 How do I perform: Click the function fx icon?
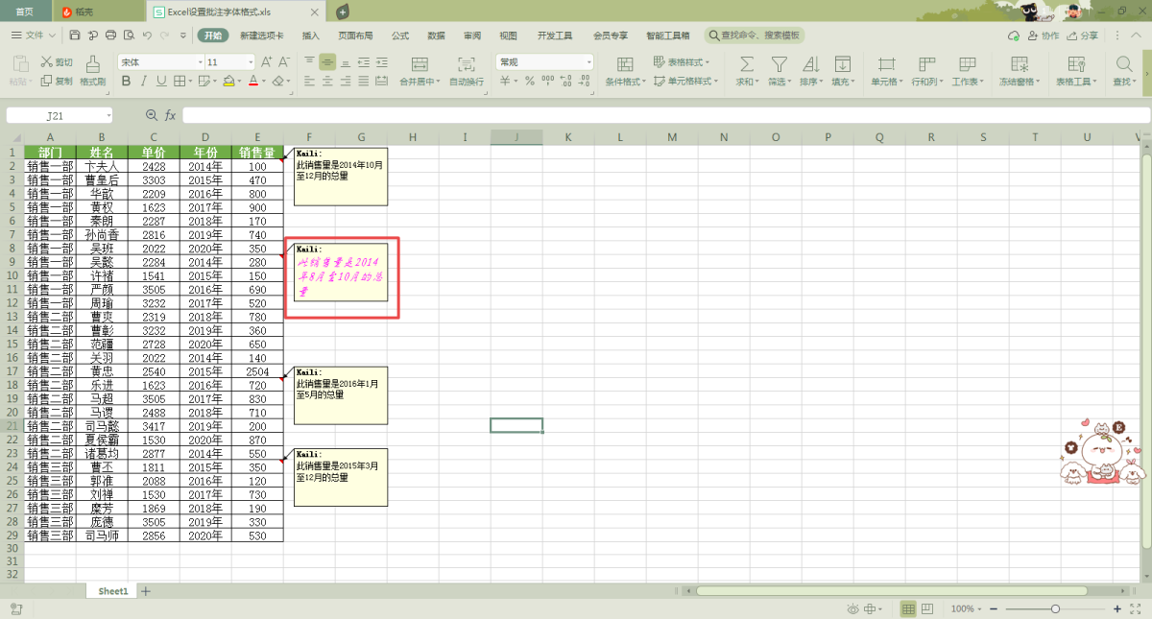(170, 115)
